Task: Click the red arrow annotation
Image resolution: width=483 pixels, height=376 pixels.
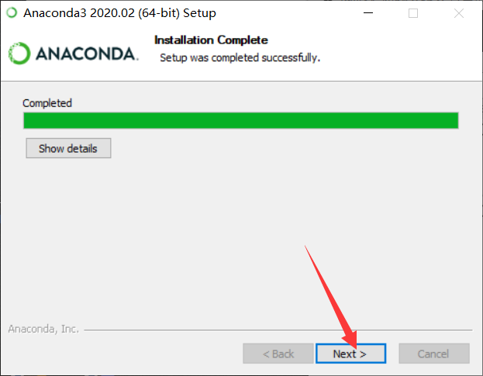Action: click(333, 297)
